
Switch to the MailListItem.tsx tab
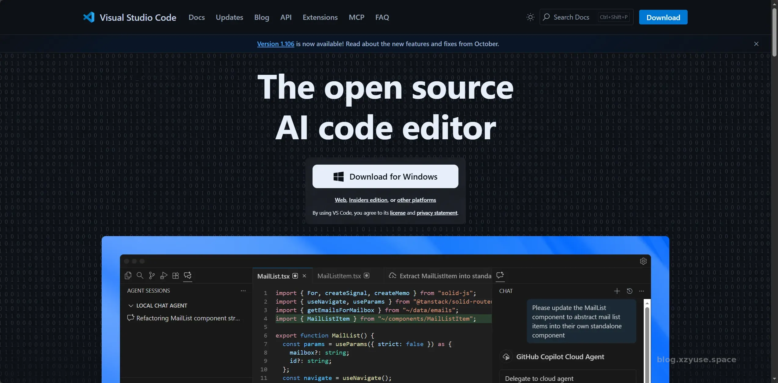pos(339,276)
